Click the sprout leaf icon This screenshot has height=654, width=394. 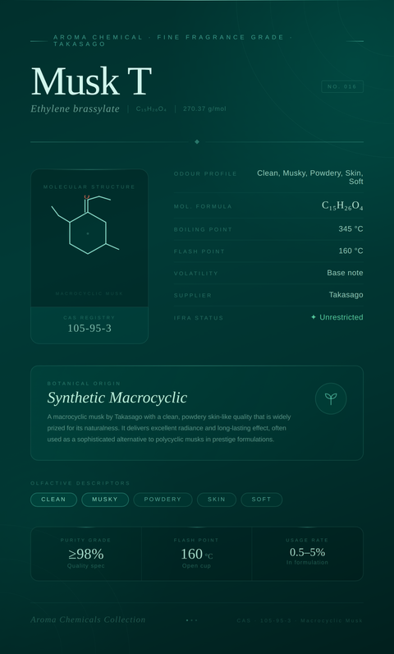pyautogui.click(x=331, y=398)
